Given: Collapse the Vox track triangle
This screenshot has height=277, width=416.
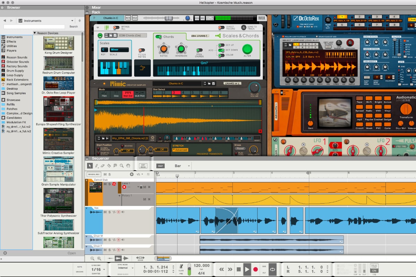Looking at the screenshot, I should [86, 208].
